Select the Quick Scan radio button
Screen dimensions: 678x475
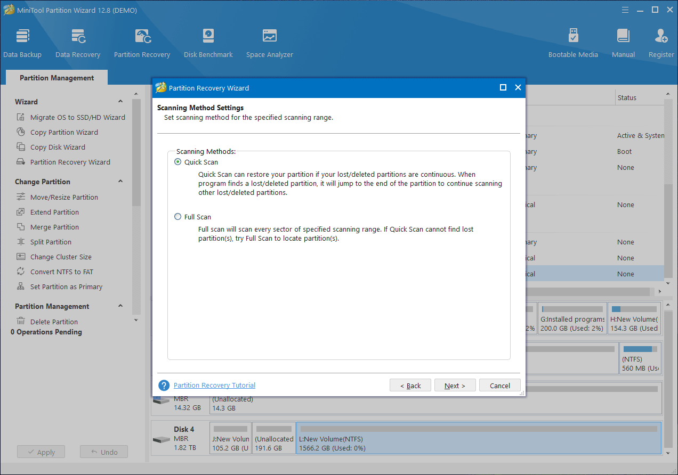coord(178,162)
